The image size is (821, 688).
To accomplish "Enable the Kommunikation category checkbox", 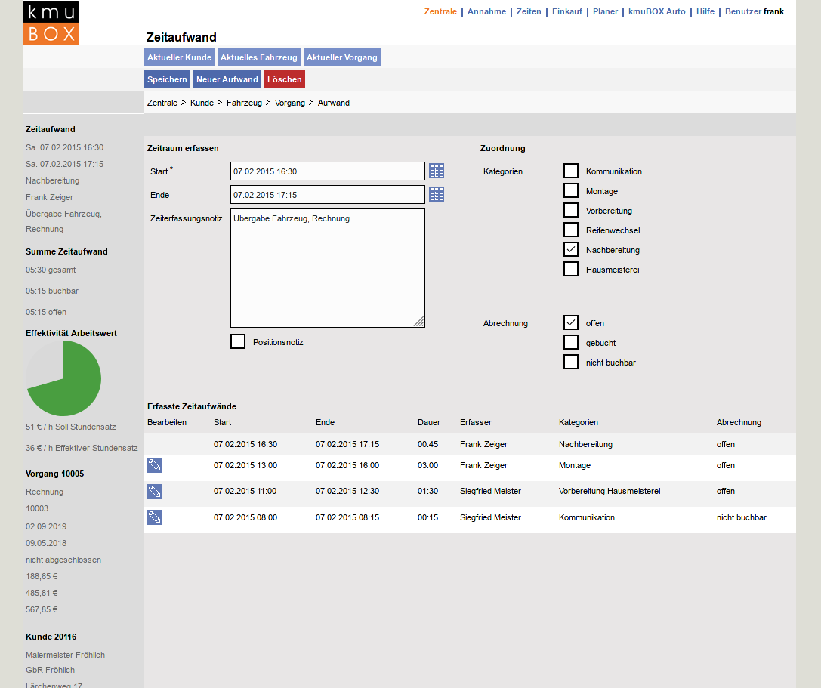I will click(x=571, y=171).
